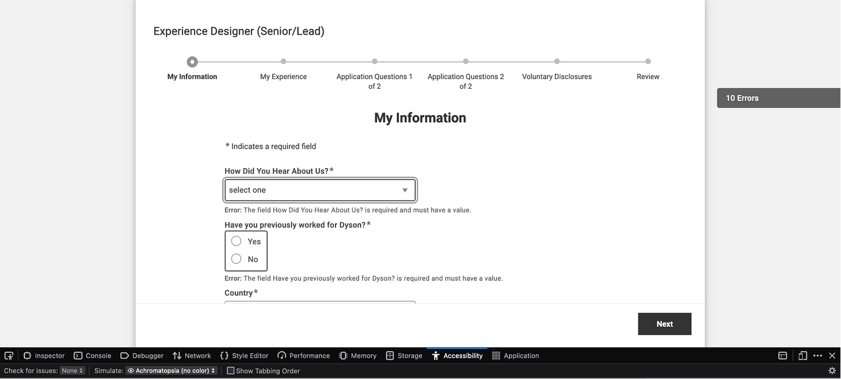Click the Next button
841x379 pixels.
[664, 324]
